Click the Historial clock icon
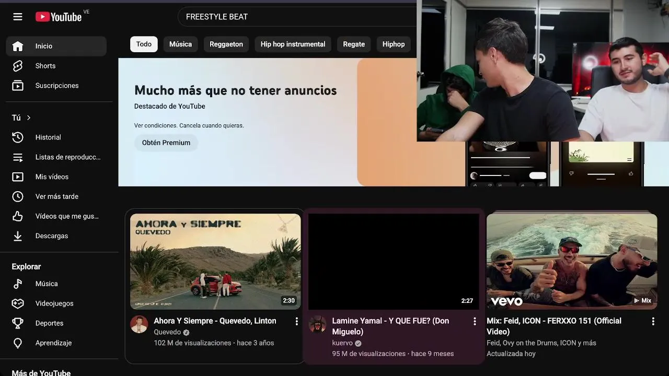 coord(18,137)
